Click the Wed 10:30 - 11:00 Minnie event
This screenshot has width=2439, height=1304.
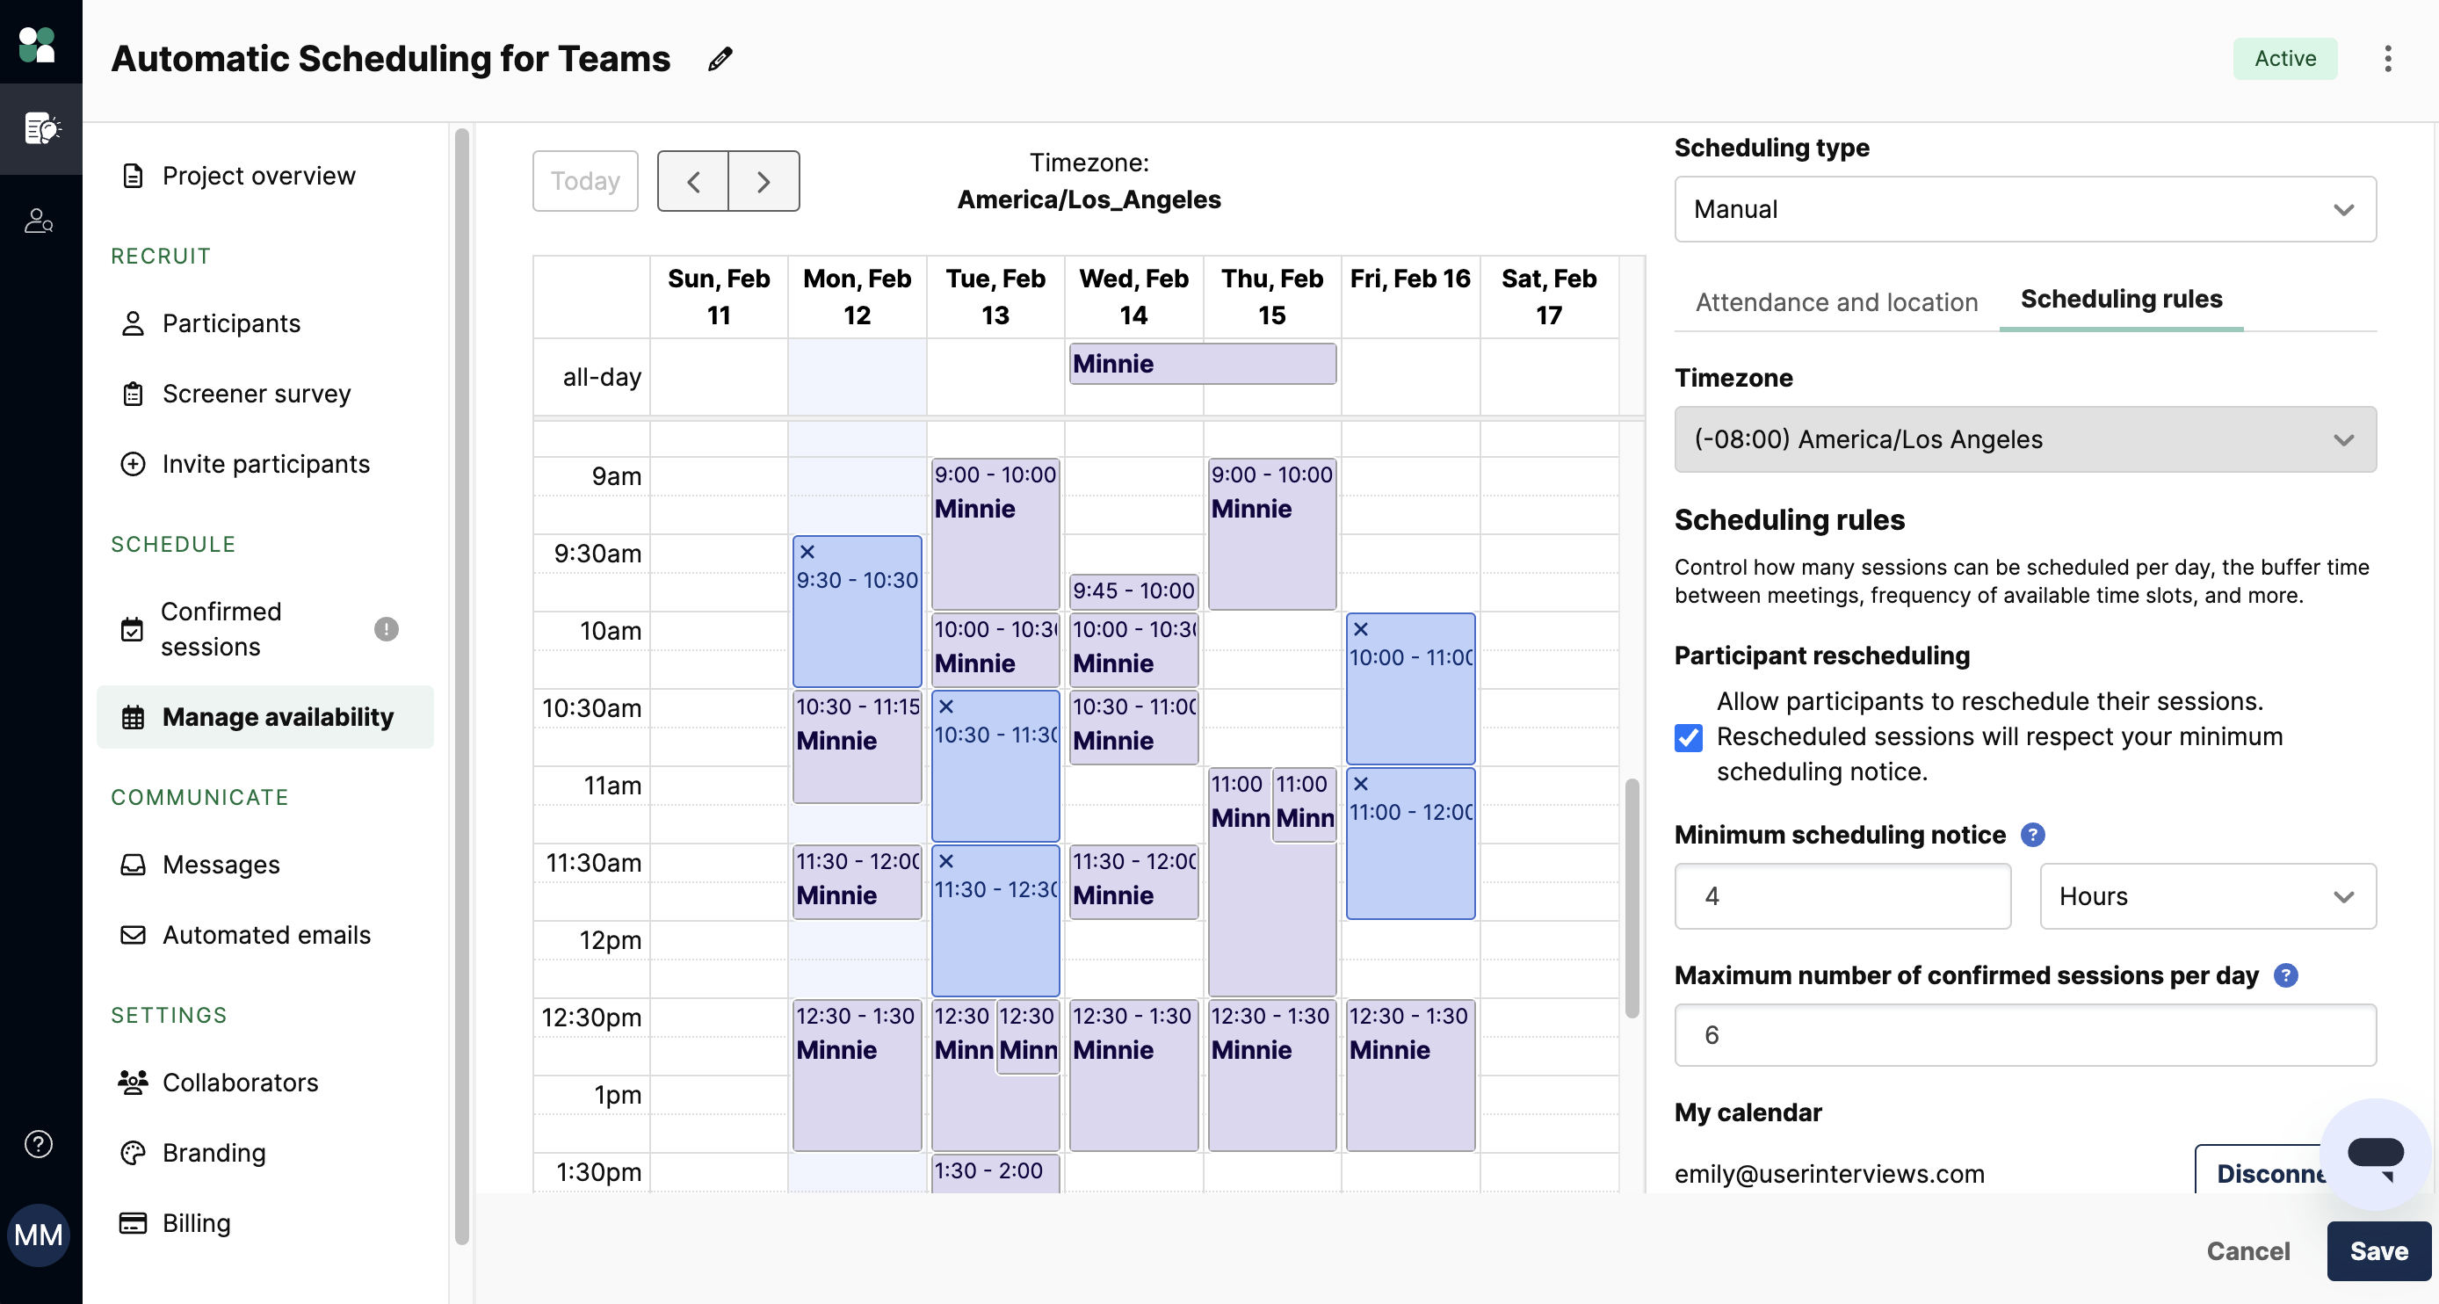coord(1133,727)
